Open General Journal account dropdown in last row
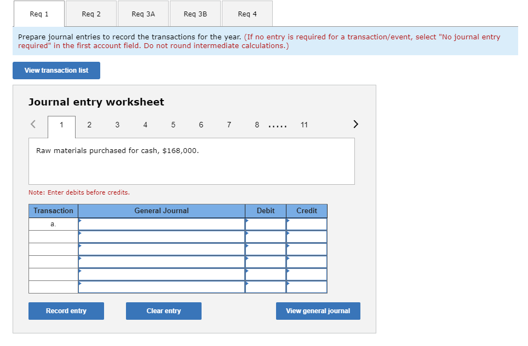 [x=162, y=287]
